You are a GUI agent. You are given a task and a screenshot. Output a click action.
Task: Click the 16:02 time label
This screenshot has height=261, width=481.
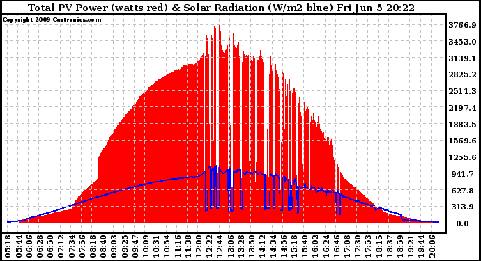pyautogui.click(x=315, y=246)
